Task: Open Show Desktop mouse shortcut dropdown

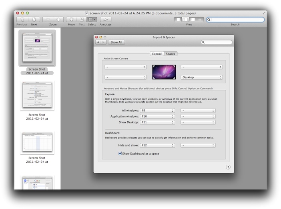Action: pos(198,122)
